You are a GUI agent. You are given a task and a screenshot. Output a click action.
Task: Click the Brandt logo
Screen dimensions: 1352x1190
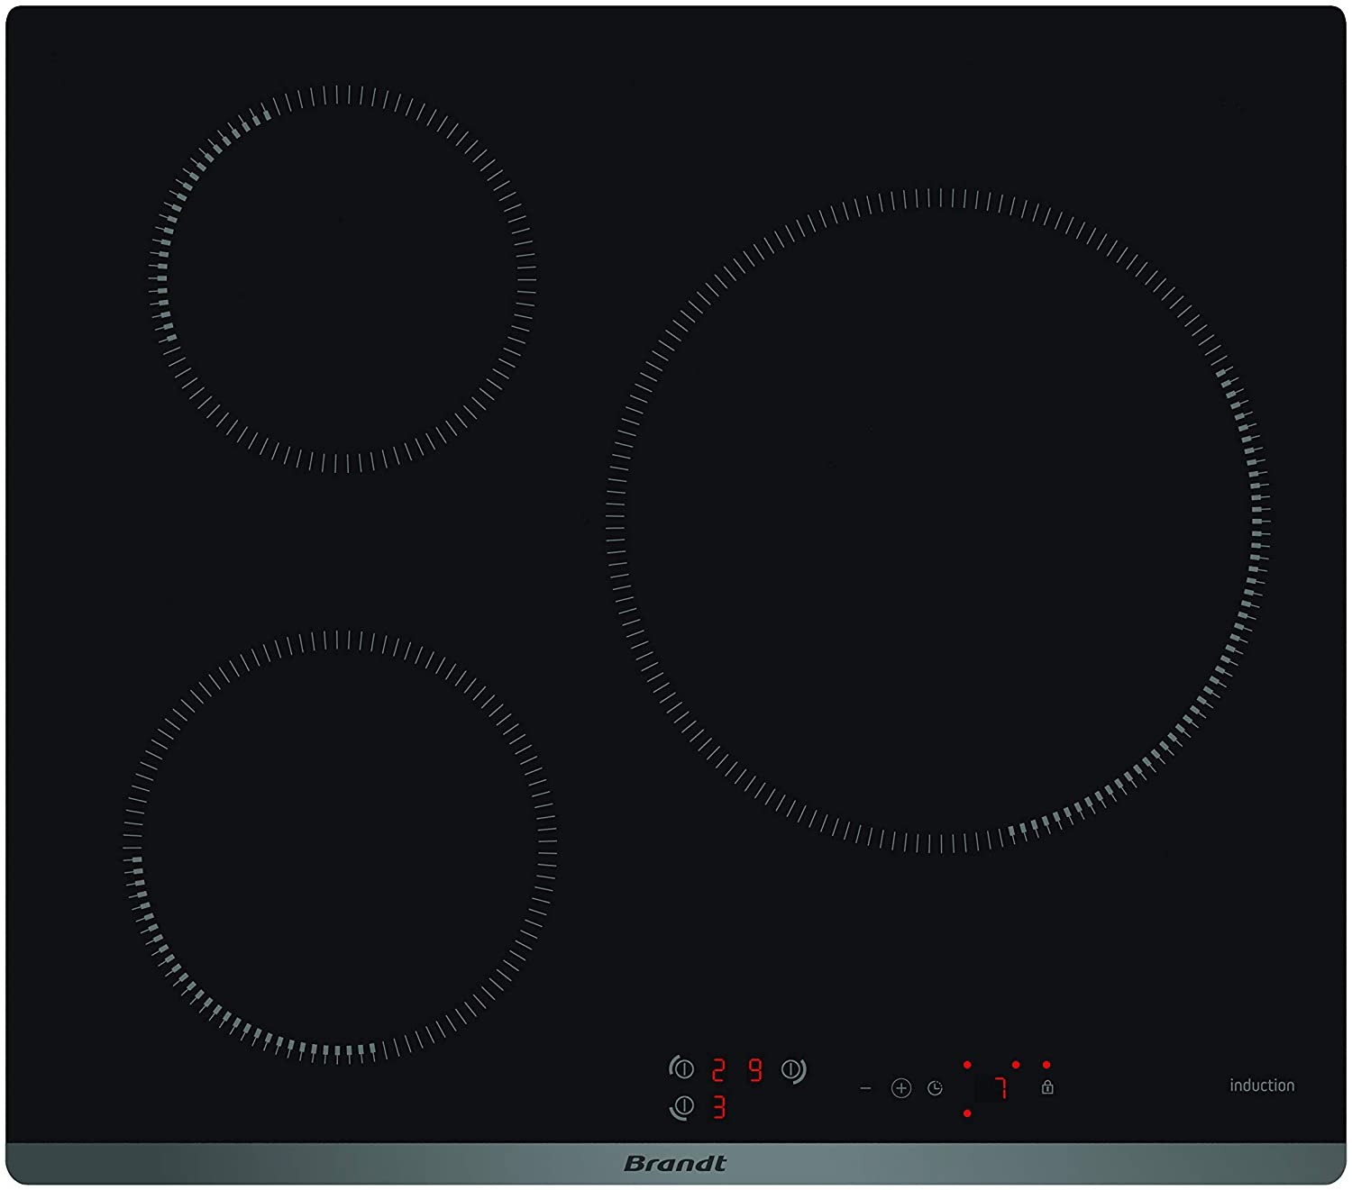[x=675, y=1163]
